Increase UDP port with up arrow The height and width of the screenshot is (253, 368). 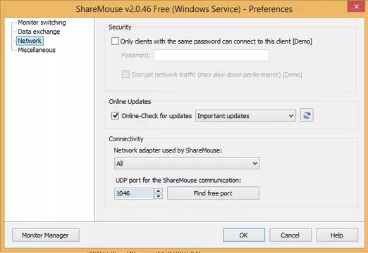click(x=159, y=191)
